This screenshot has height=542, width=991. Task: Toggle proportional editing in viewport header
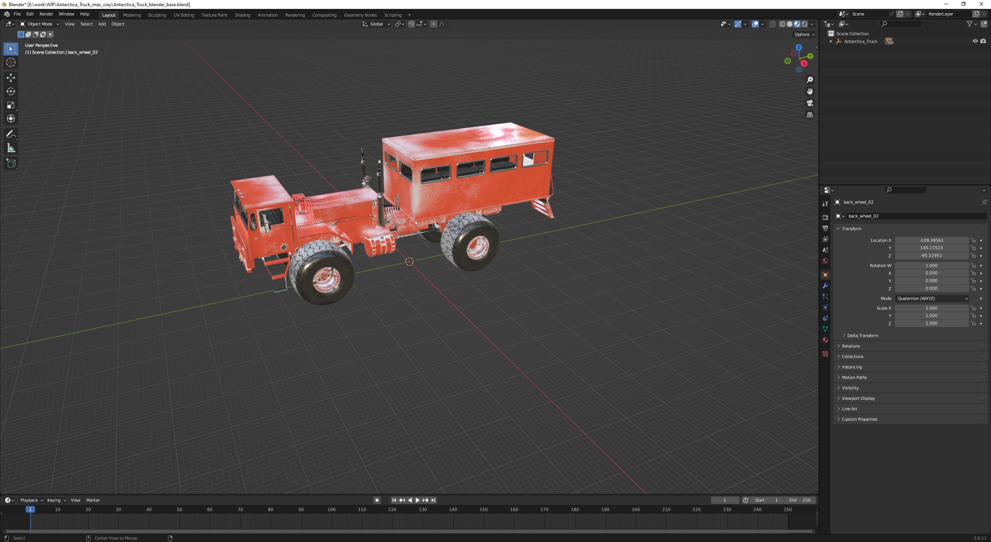[434, 24]
